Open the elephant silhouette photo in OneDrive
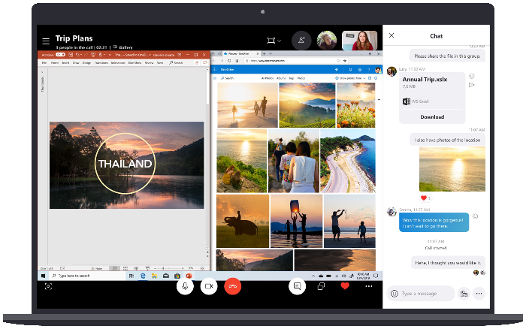Screen dimensions: 526x329 pyautogui.click(x=243, y=221)
